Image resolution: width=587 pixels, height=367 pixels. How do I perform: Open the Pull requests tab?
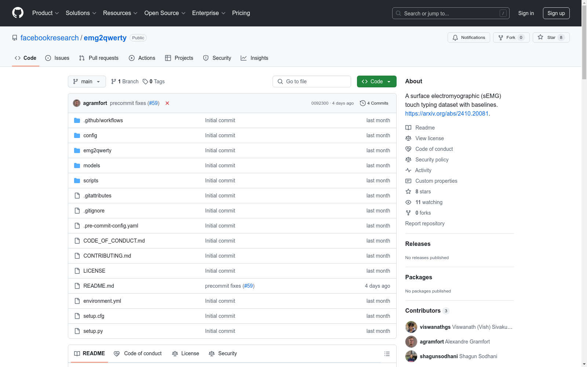99,58
